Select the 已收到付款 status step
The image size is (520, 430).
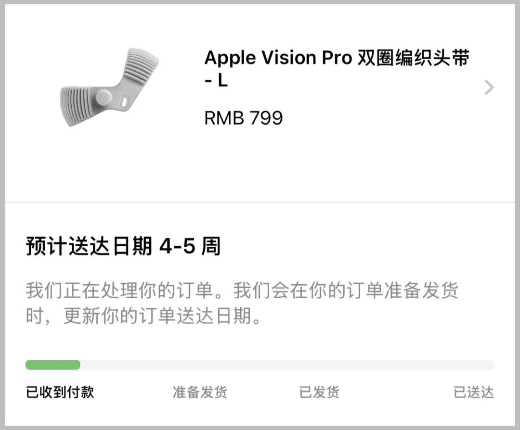pyautogui.click(x=60, y=392)
